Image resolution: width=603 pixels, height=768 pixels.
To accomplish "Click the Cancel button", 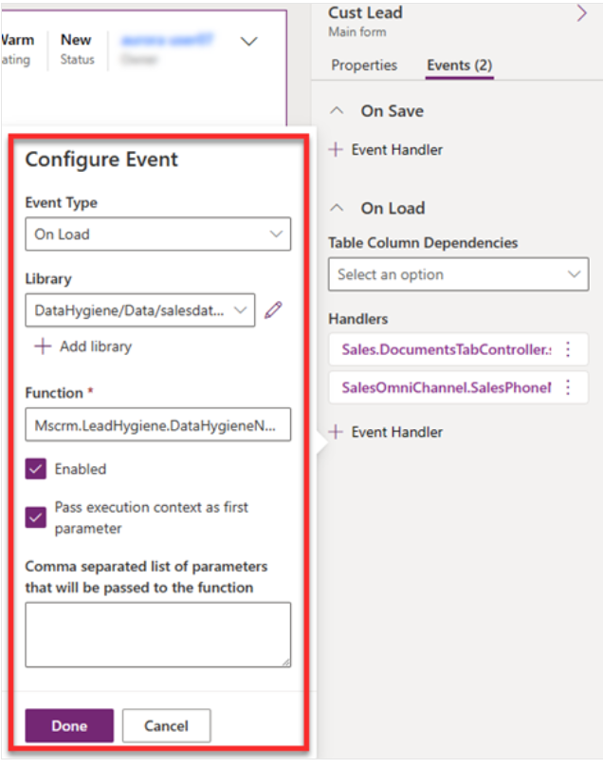I will [x=166, y=725].
